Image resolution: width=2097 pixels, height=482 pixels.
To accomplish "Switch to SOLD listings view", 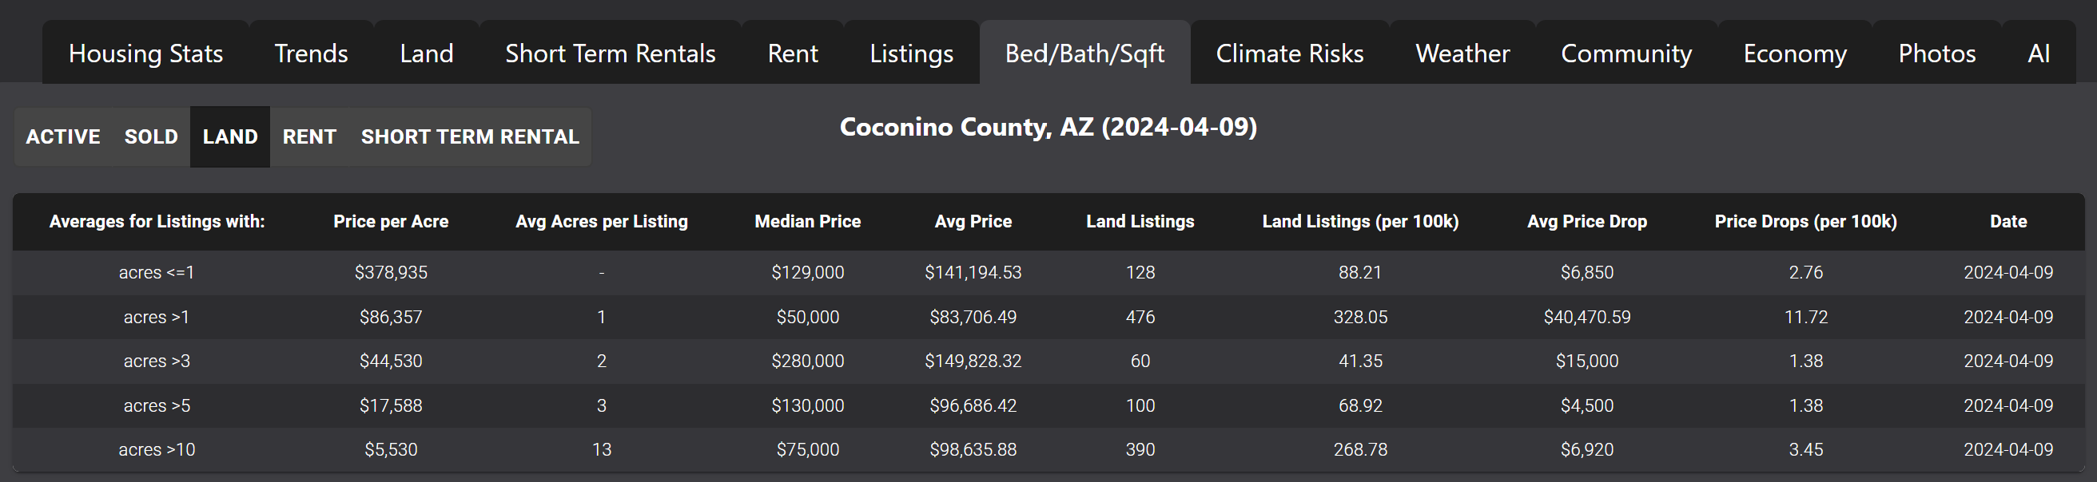I will 151,136.
